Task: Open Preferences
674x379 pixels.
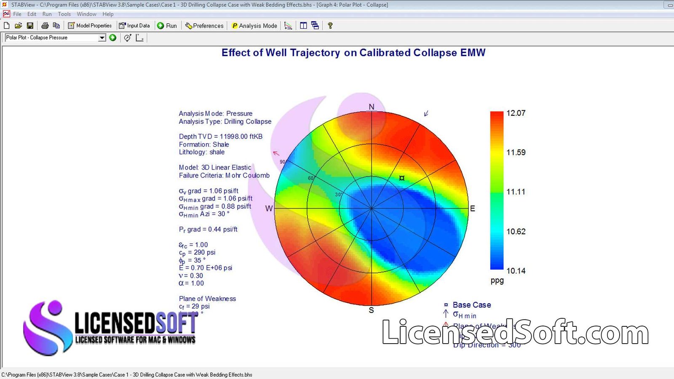Action: (x=204, y=26)
